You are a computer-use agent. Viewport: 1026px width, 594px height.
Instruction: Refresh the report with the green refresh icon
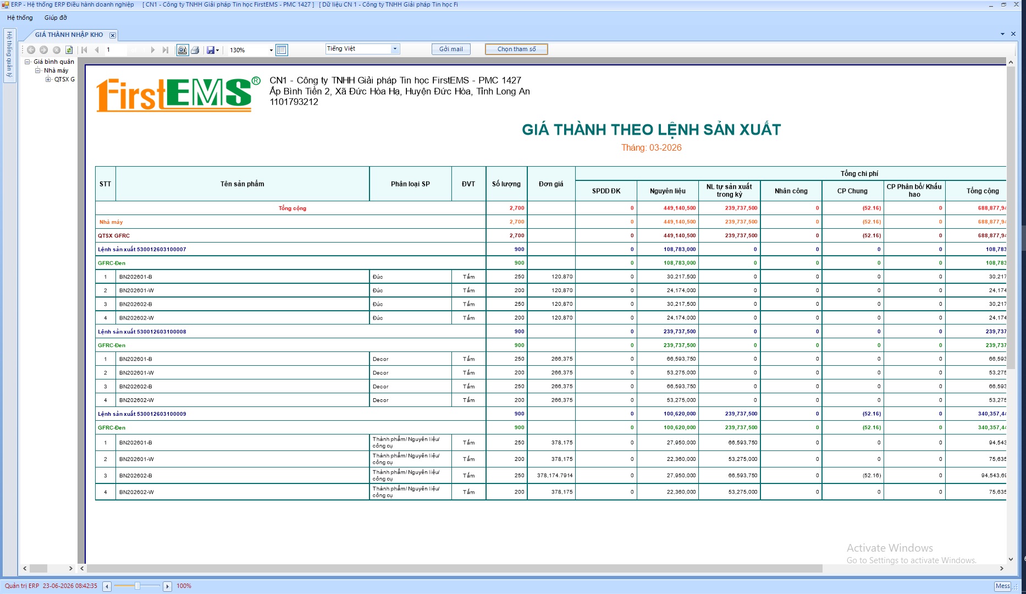coord(69,50)
